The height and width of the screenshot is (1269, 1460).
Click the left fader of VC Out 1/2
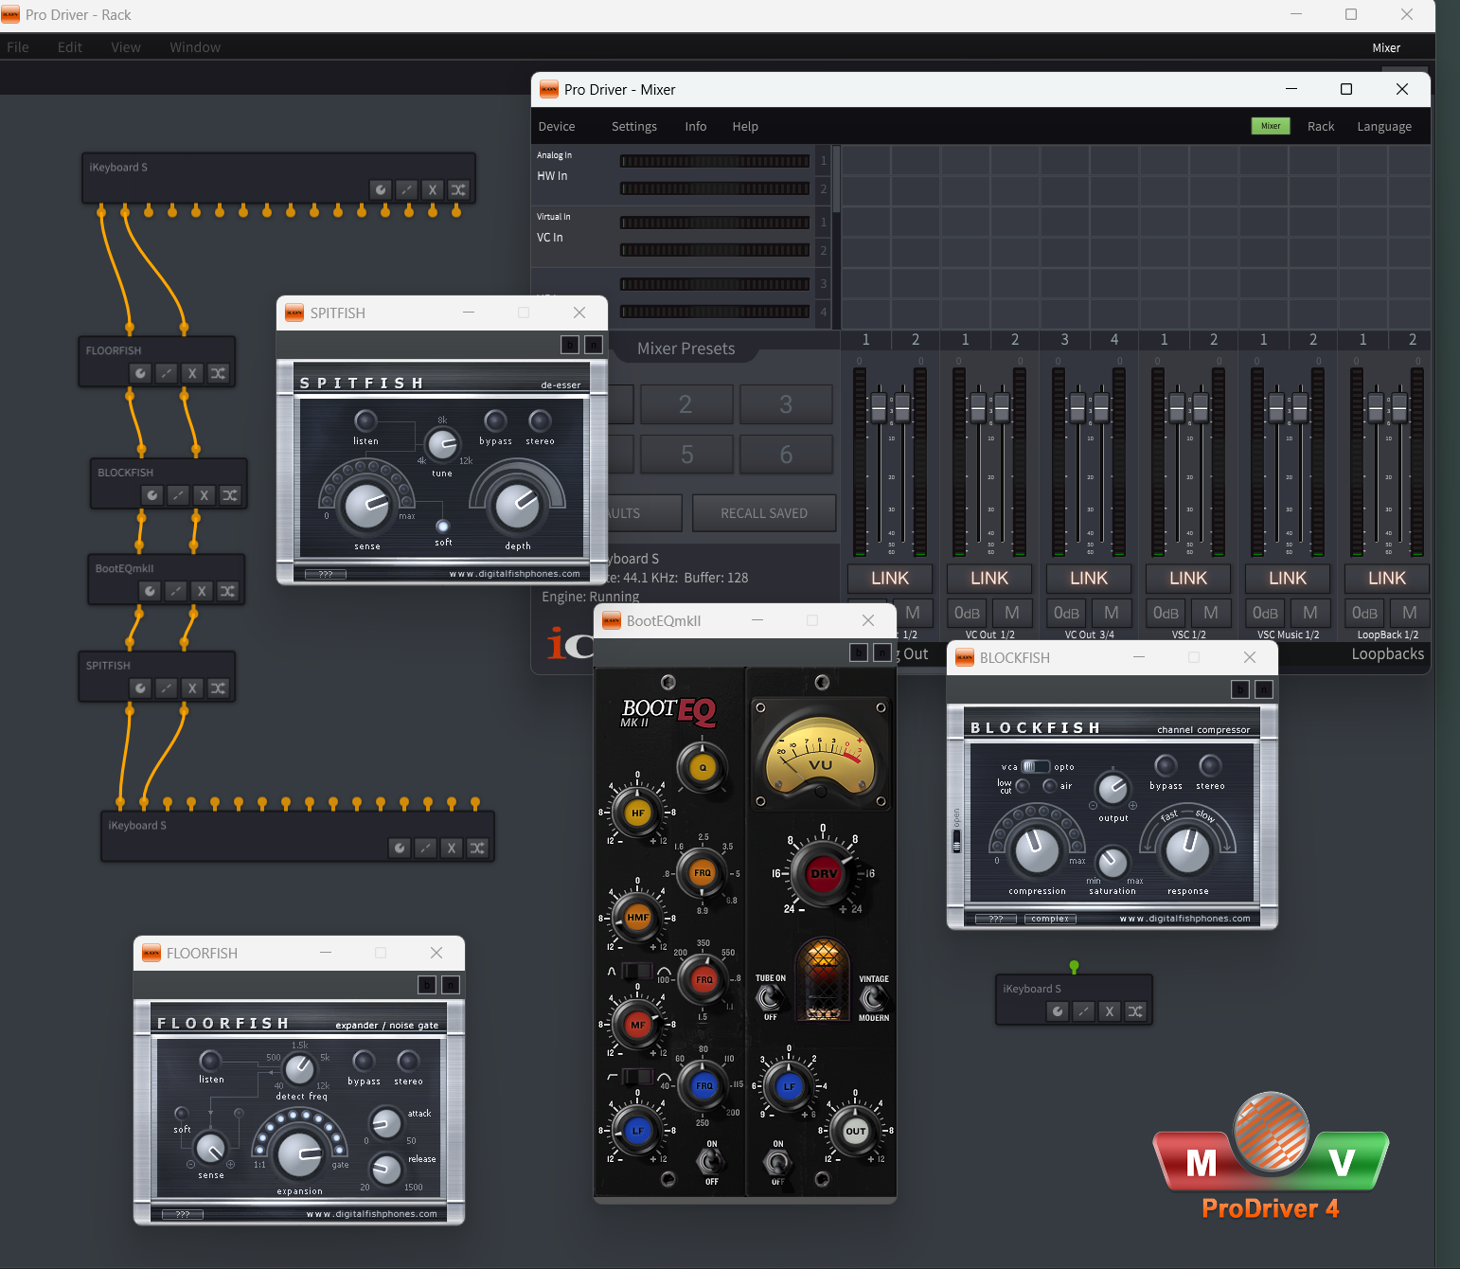pyautogui.click(x=978, y=408)
